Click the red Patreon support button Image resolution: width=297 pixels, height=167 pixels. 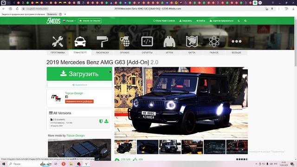pyautogui.click(x=79, y=102)
